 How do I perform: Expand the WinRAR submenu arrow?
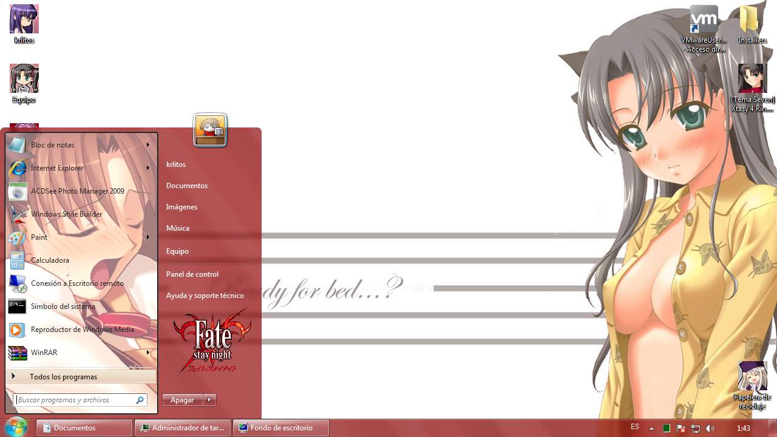pyautogui.click(x=148, y=352)
